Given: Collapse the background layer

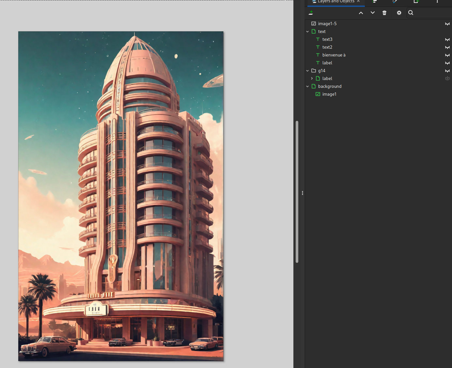Looking at the screenshot, I should pos(307,87).
